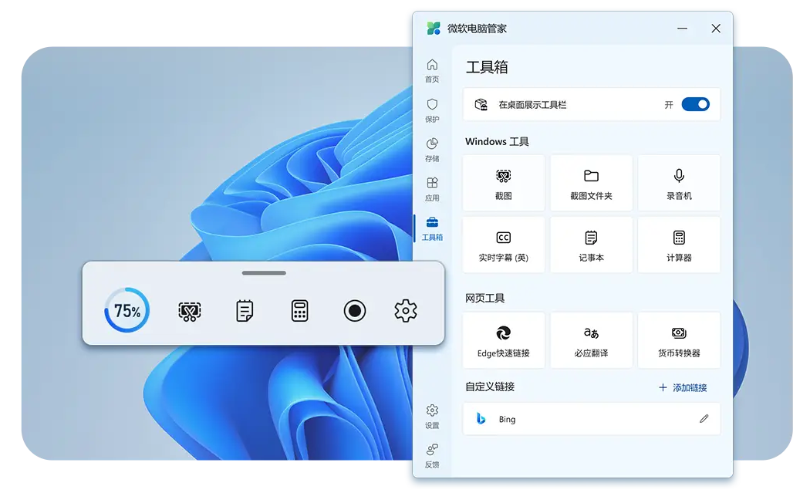
Task: Open the 反馈 feedback section
Action: [432, 456]
